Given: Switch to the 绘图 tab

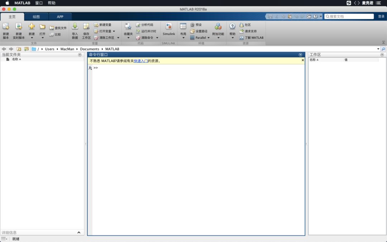Looking at the screenshot, I should pyautogui.click(x=36, y=17).
